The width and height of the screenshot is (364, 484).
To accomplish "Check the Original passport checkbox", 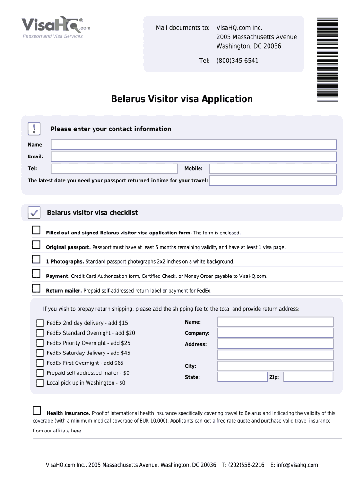I will click(36, 245).
